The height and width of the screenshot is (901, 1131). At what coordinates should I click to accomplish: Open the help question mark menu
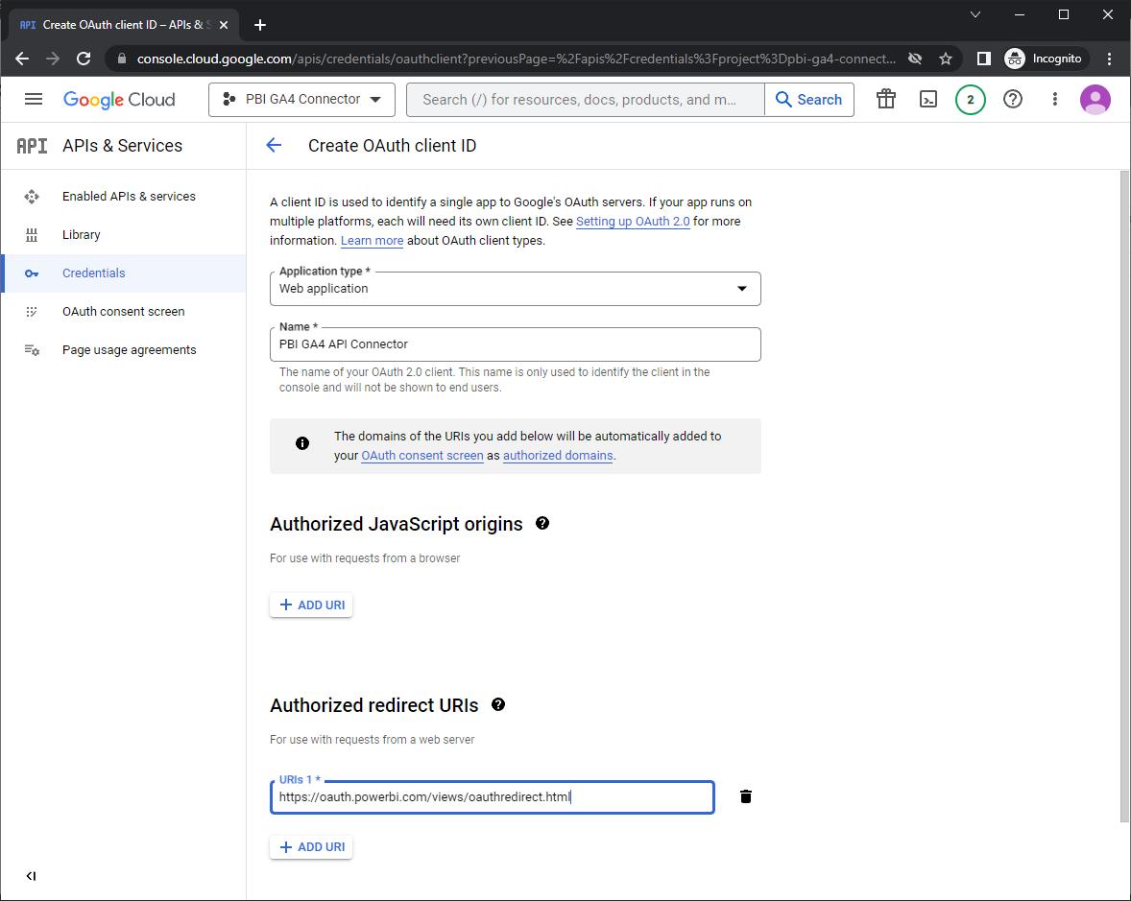pos(1012,99)
